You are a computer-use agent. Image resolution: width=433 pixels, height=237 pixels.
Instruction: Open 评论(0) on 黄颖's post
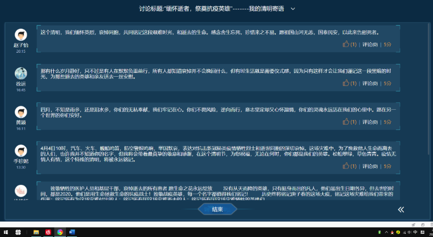pos(370,121)
